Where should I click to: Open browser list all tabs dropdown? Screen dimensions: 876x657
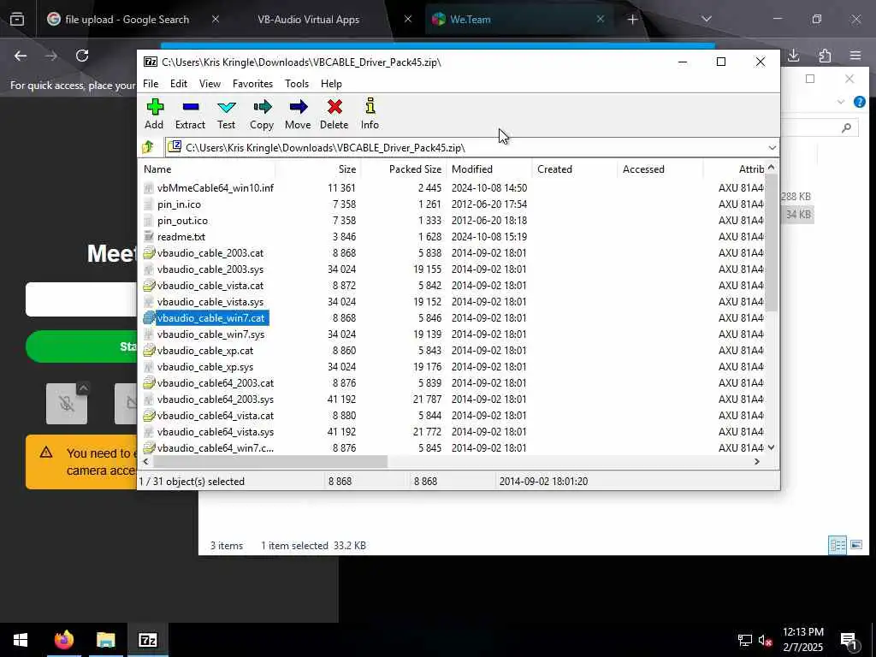pyautogui.click(x=706, y=20)
